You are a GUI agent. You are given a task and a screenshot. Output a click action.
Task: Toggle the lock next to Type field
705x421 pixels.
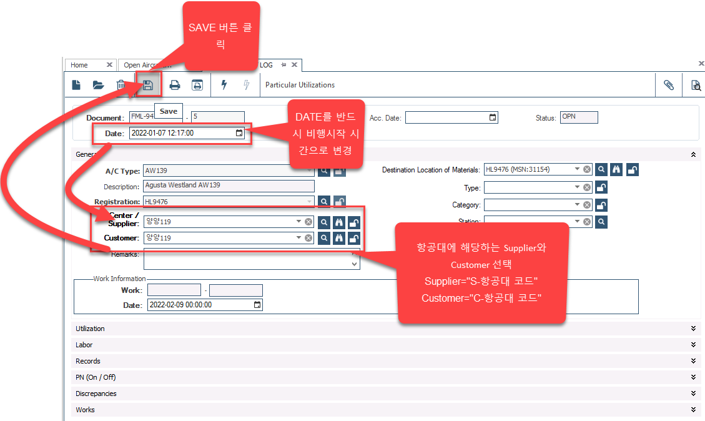[x=601, y=188]
